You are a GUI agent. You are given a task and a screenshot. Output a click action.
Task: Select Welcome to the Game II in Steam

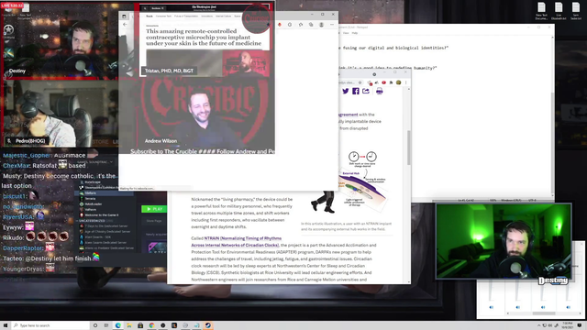tap(102, 215)
